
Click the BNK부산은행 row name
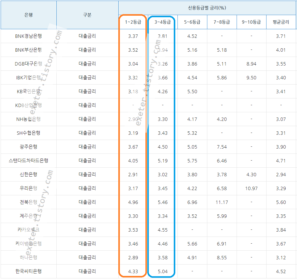click(28, 50)
